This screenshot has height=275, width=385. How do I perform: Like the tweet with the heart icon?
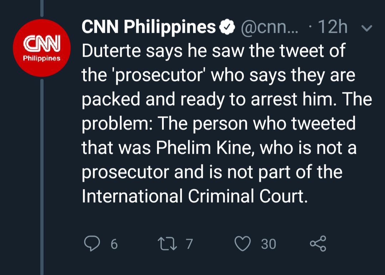[x=243, y=243]
